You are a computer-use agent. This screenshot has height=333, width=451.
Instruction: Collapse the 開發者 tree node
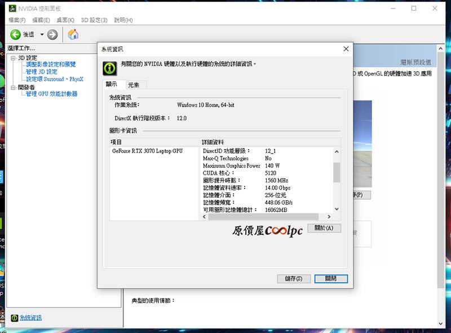[x=13, y=87]
